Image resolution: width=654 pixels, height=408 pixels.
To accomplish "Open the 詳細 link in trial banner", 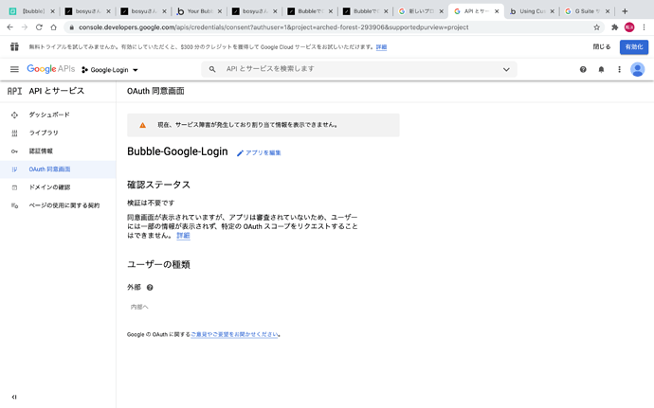I will point(381,47).
